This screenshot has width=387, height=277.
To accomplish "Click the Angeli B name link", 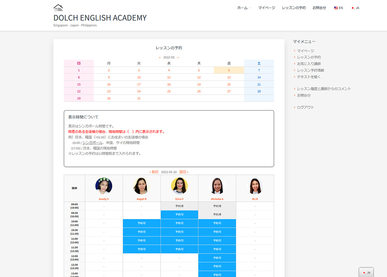I will (141, 199).
